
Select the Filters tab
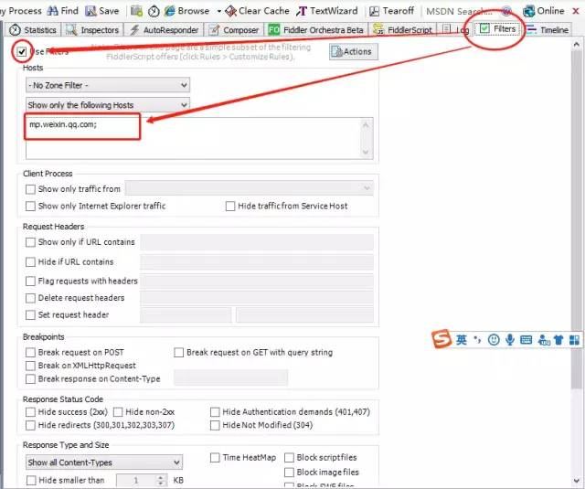coord(498,28)
